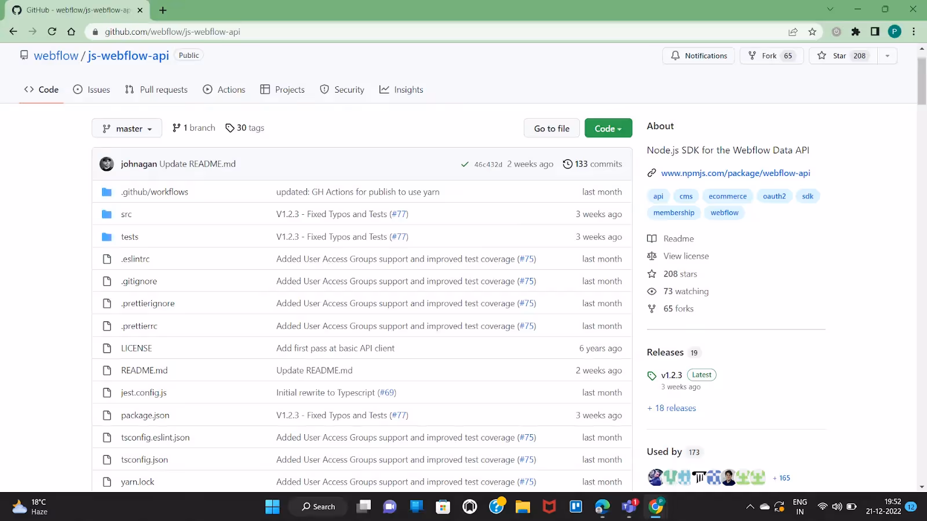Viewport: 927px width, 521px height.
Task: Open the tab search chevron
Action: coord(830,9)
